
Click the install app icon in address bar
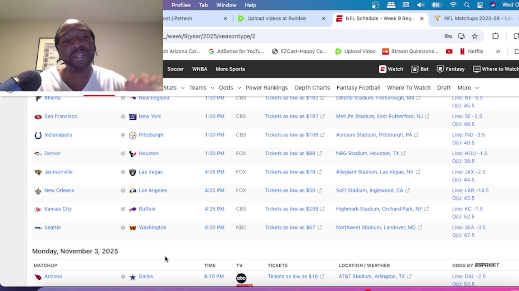click(461, 36)
